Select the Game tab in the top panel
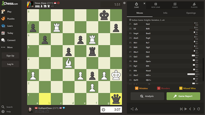Screen dimensions: 205x115 point(136,5)
